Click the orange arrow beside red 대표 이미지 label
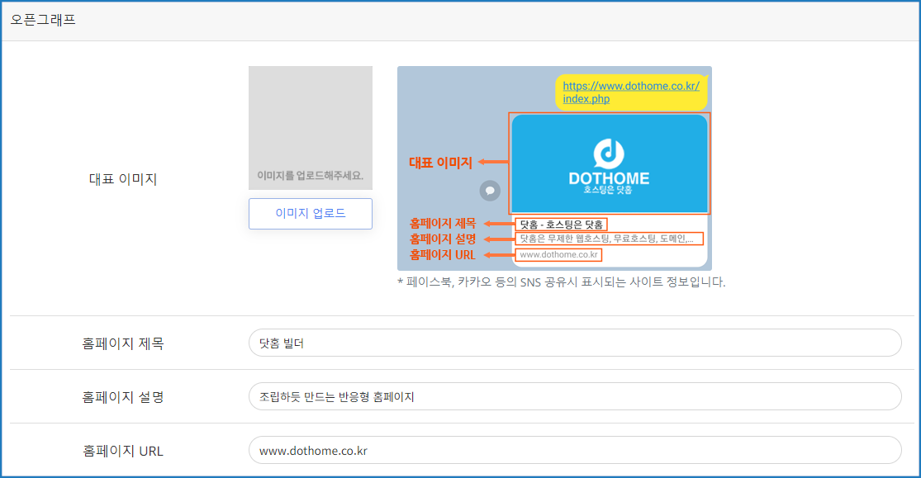921x478 pixels. [493, 163]
